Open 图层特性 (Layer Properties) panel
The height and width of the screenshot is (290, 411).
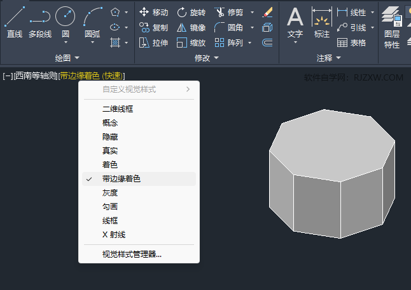tap(392, 25)
